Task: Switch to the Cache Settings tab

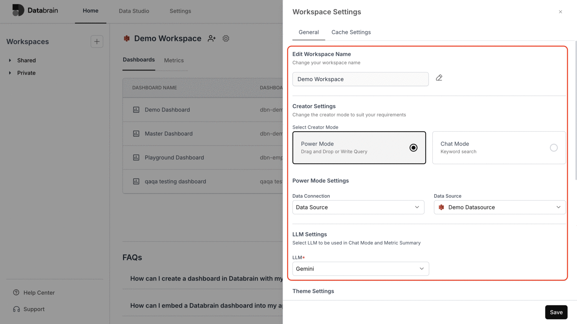Action: [x=351, y=32]
